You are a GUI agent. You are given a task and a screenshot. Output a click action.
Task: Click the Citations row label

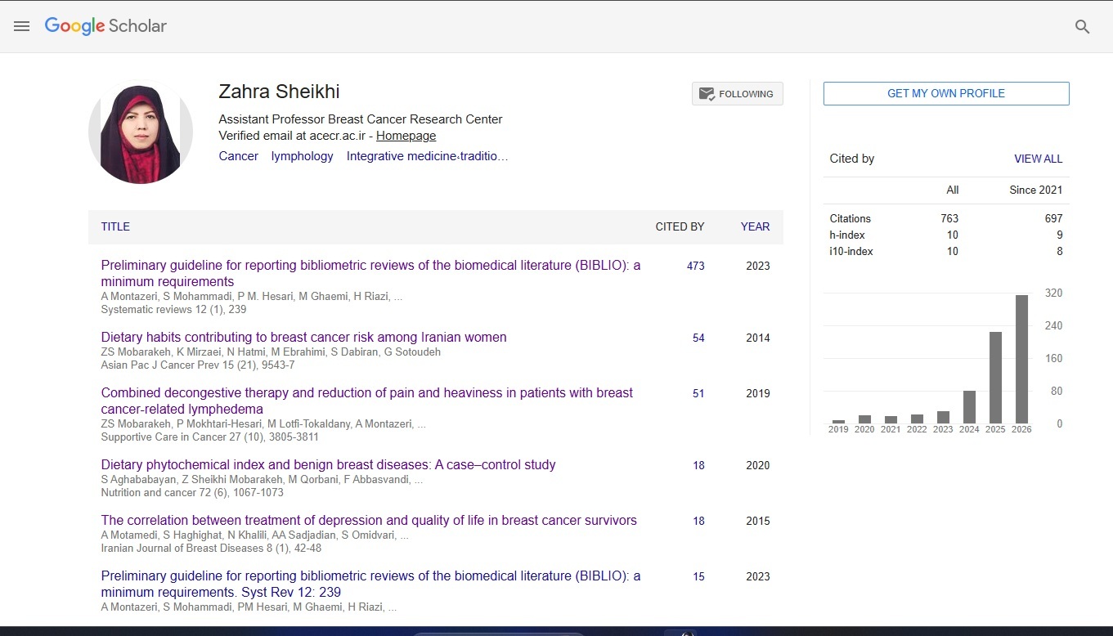[850, 218]
